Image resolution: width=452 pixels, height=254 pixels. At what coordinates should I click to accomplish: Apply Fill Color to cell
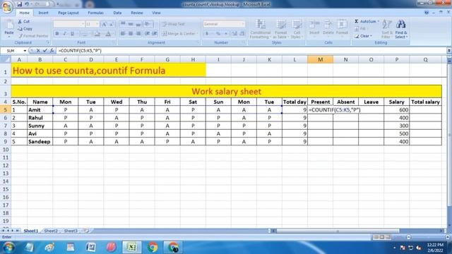click(97, 34)
